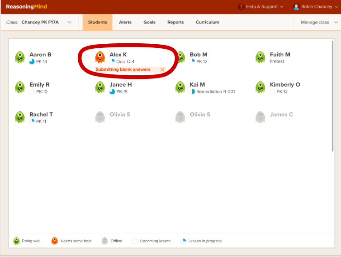Select the gray offline James C avatar
Screen dimensions: 341x257
260,117
